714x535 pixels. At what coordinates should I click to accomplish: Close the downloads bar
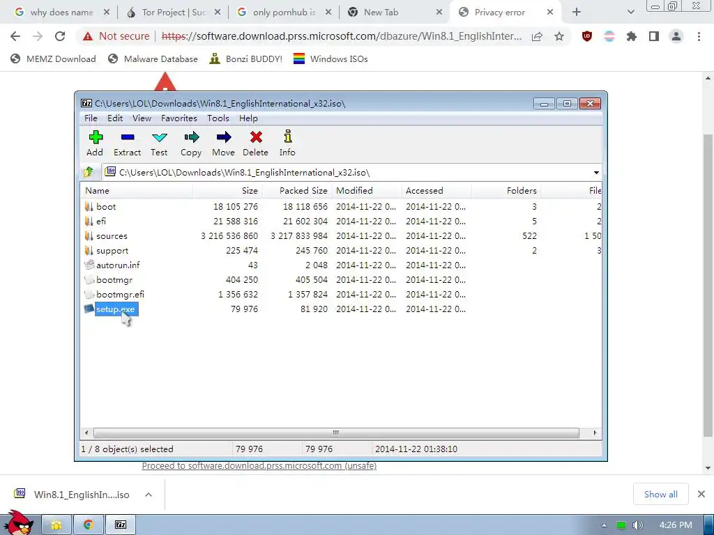[701, 494]
